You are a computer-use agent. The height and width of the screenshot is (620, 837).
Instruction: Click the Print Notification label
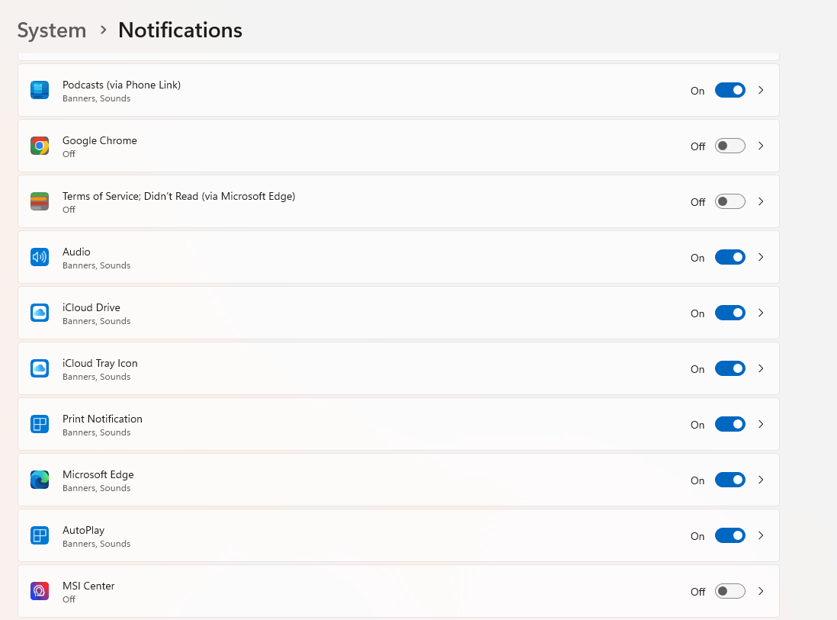[x=102, y=419]
